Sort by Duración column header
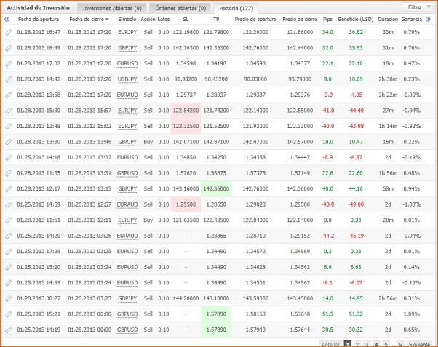The width and height of the screenshot is (438, 347). pyautogui.click(x=388, y=19)
